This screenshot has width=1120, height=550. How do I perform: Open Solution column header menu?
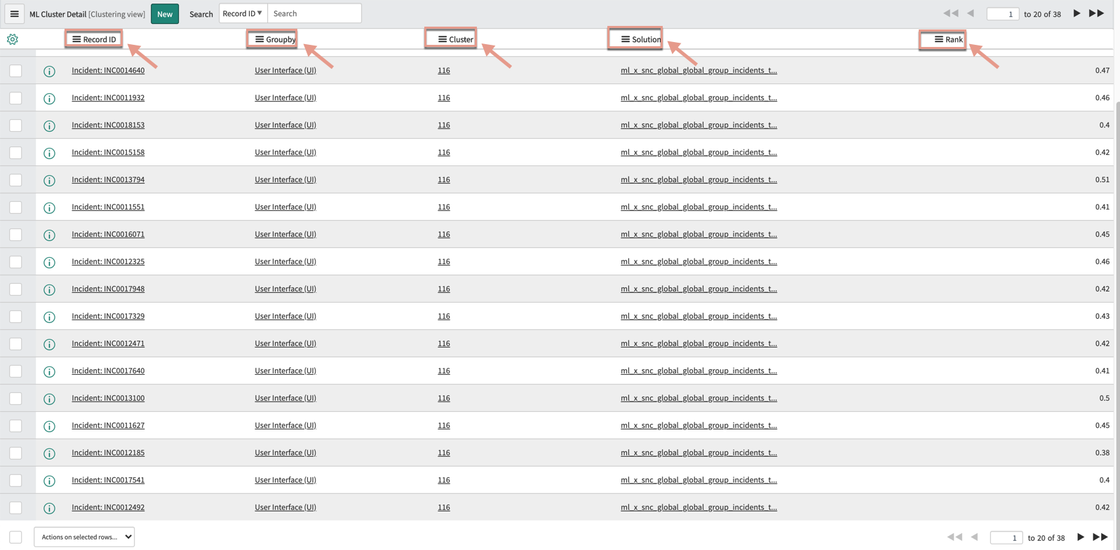pyautogui.click(x=626, y=39)
